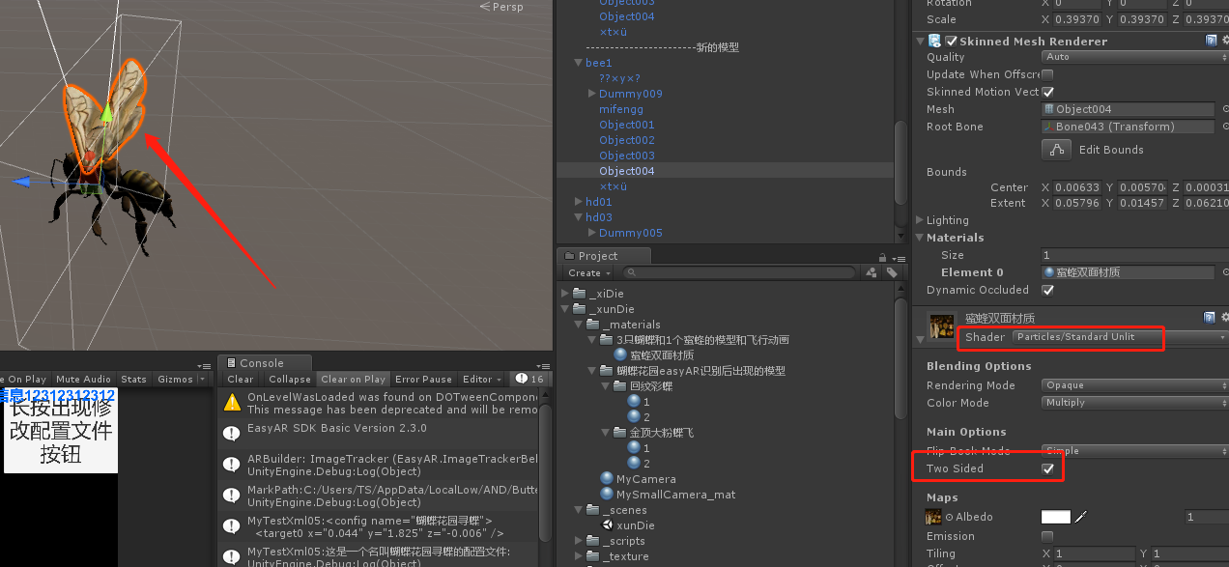Enable the Update When Offscreen checkbox
1229x567 pixels.
pos(1047,74)
